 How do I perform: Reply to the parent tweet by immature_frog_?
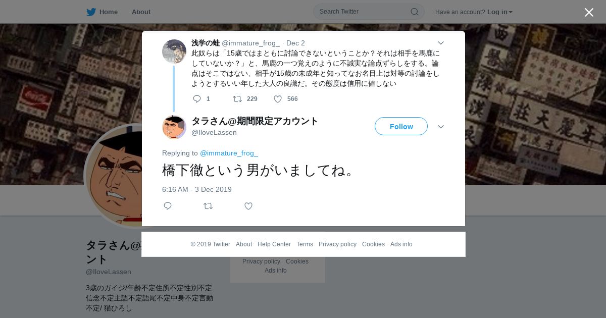[x=197, y=99]
